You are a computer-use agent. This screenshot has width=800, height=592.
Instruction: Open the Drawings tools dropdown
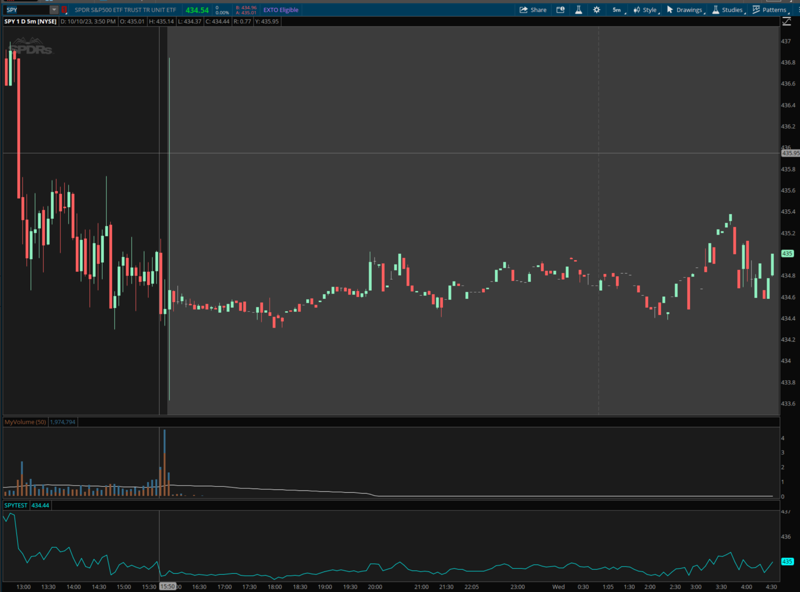(685, 10)
